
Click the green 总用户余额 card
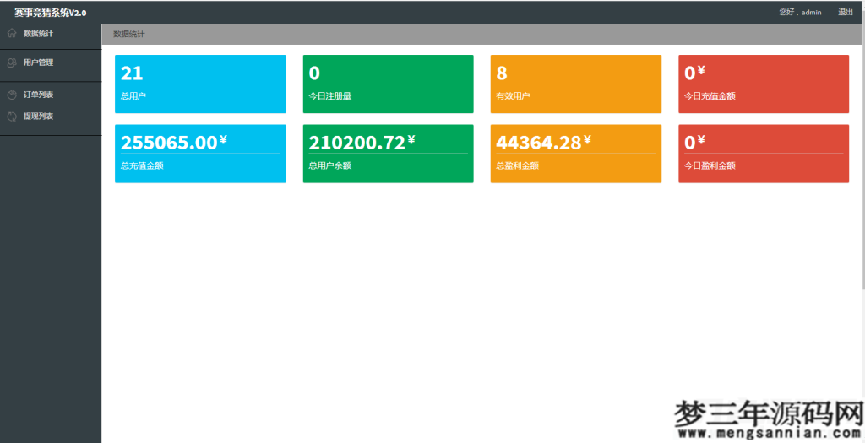(388, 154)
